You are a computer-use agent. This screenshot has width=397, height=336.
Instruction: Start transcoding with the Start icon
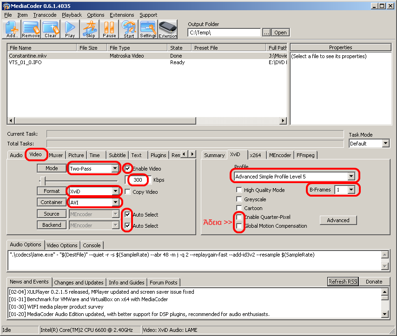click(x=129, y=29)
